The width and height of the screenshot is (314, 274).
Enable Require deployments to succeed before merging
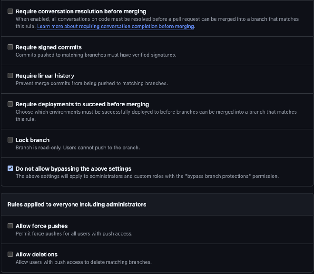[x=10, y=104]
